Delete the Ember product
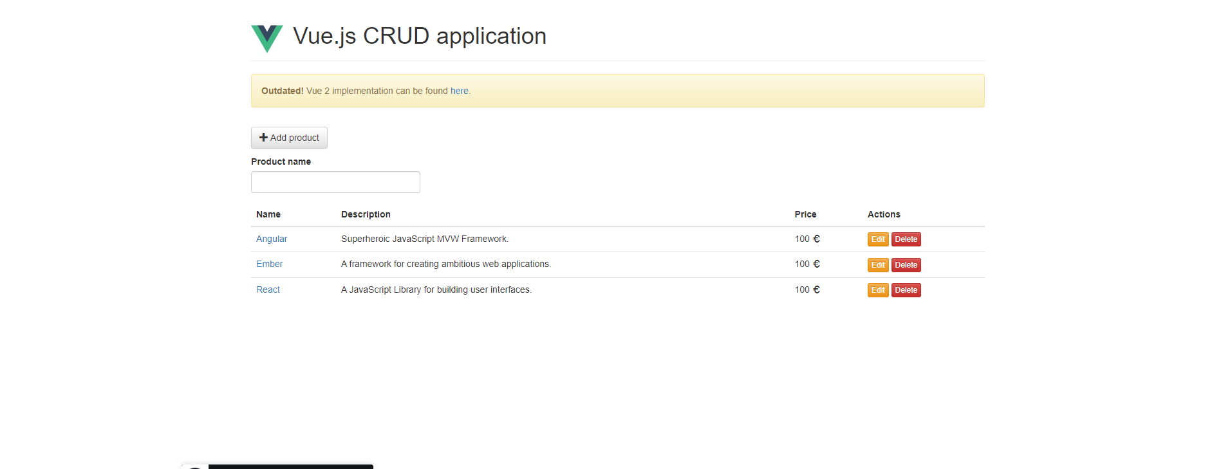 pos(906,265)
